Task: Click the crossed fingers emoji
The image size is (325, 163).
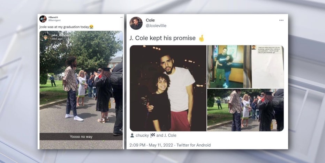Action: click(x=201, y=38)
